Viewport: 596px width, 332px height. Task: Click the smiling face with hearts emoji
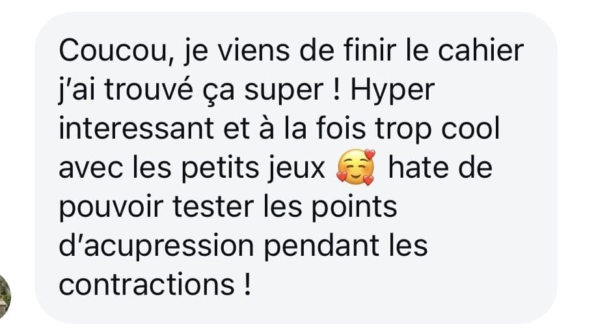(x=356, y=167)
